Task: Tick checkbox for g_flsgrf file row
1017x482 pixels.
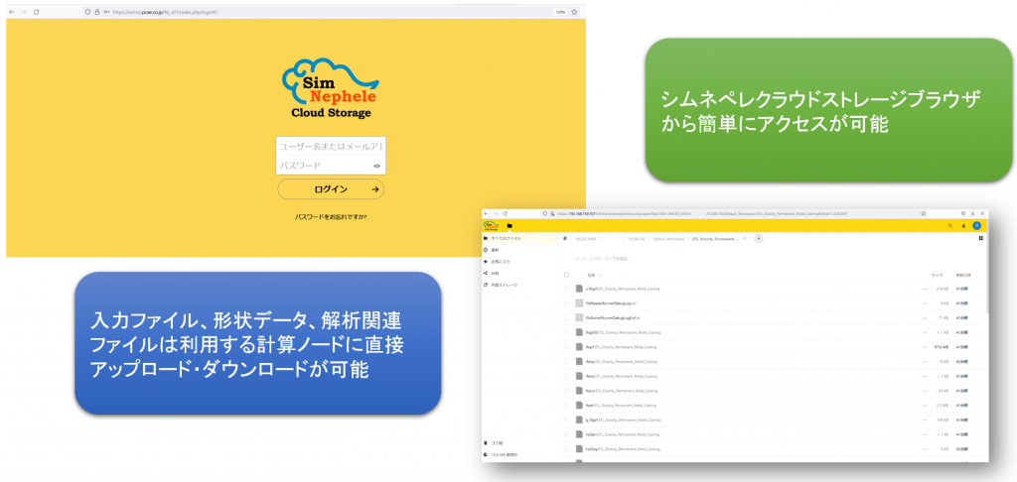Action: pyautogui.click(x=566, y=420)
